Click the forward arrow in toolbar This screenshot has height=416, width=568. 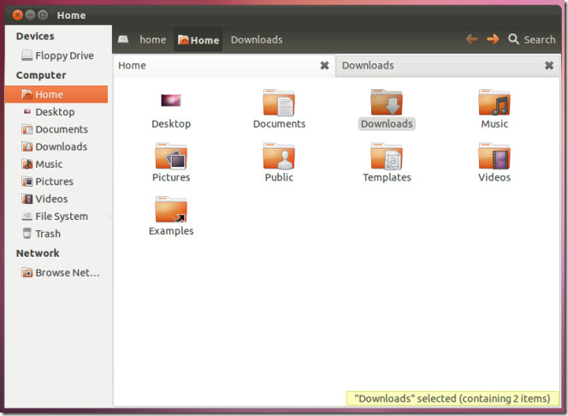coord(493,39)
